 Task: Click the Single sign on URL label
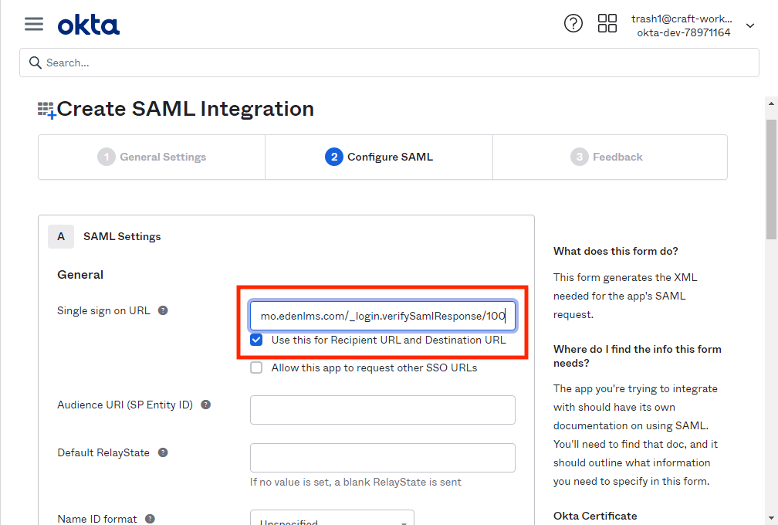[x=103, y=310]
